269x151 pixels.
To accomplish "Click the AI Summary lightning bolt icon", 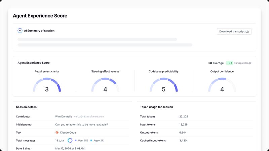I will (x=20, y=31).
